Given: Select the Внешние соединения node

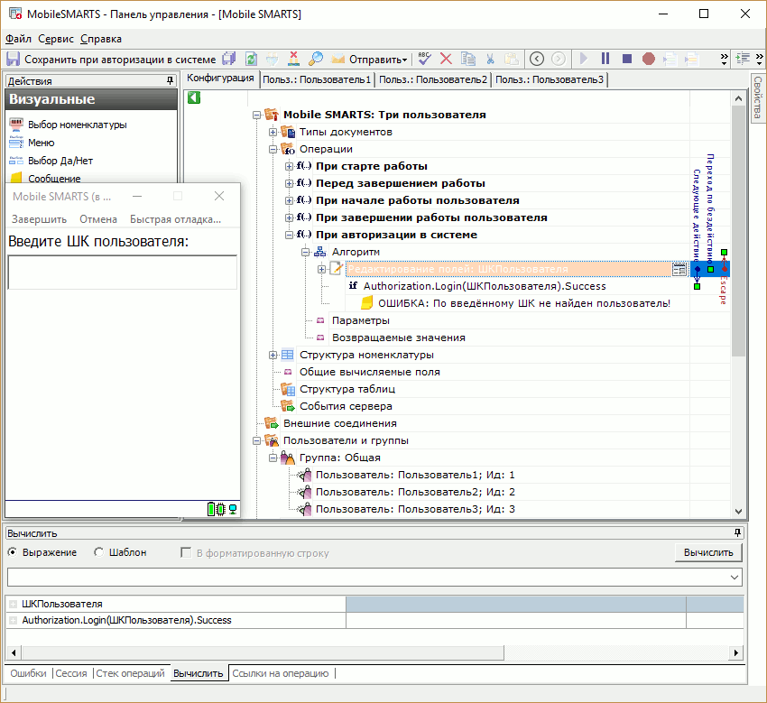Looking at the screenshot, I should (x=340, y=423).
